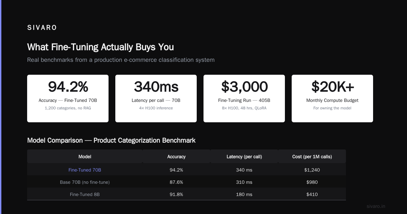Select the $3,000 fine-tuning run card

[244, 99]
